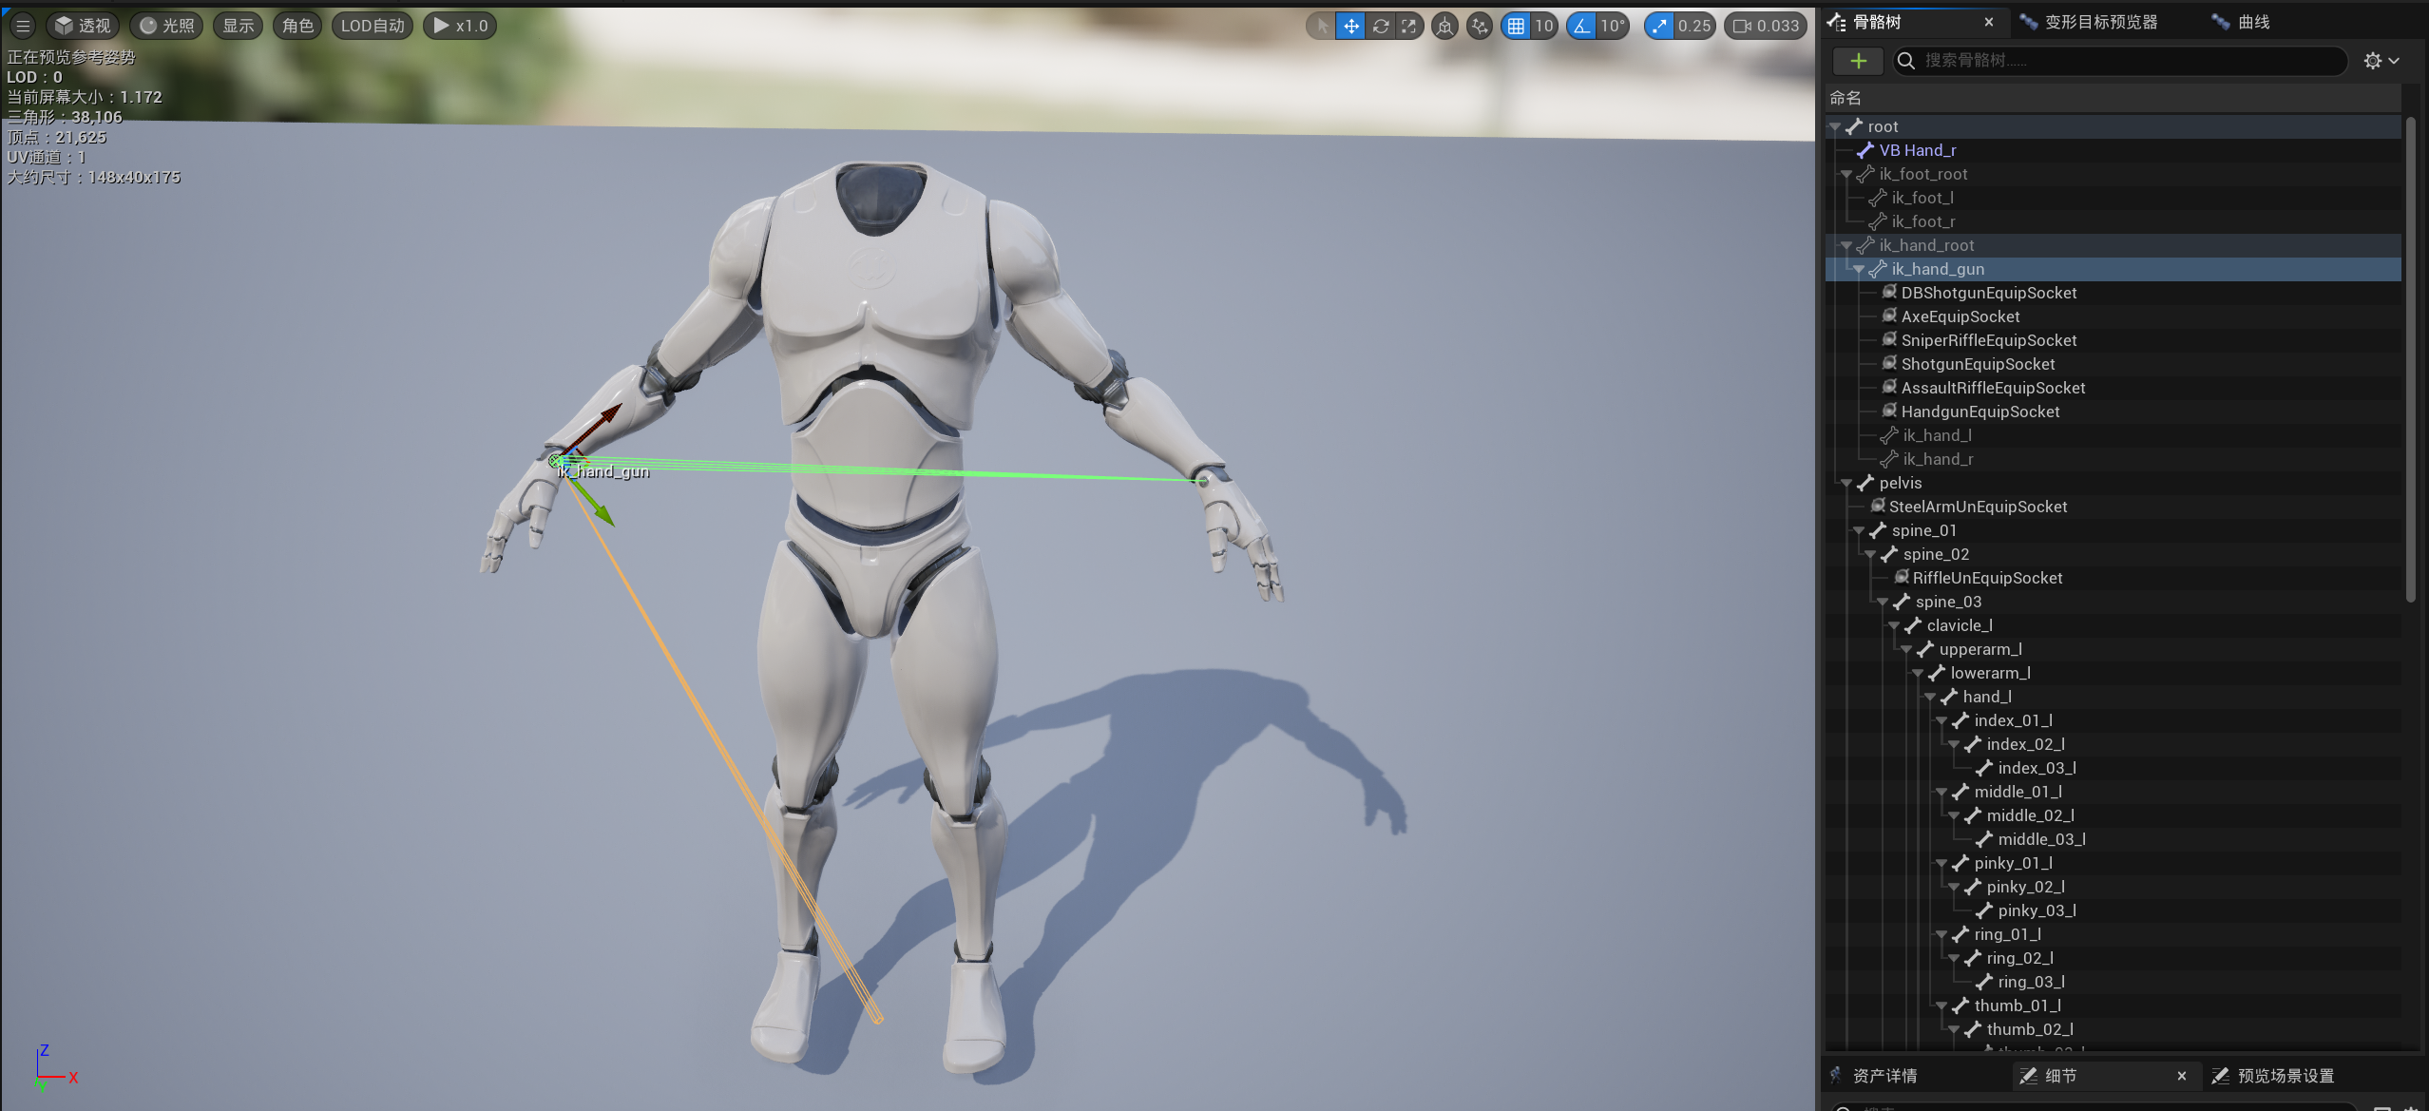Click the local/world coordinate space icon
Screen dimensions: 2429x1111
click(1444, 26)
